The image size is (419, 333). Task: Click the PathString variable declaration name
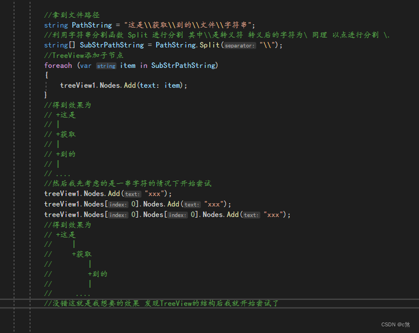(x=92, y=25)
